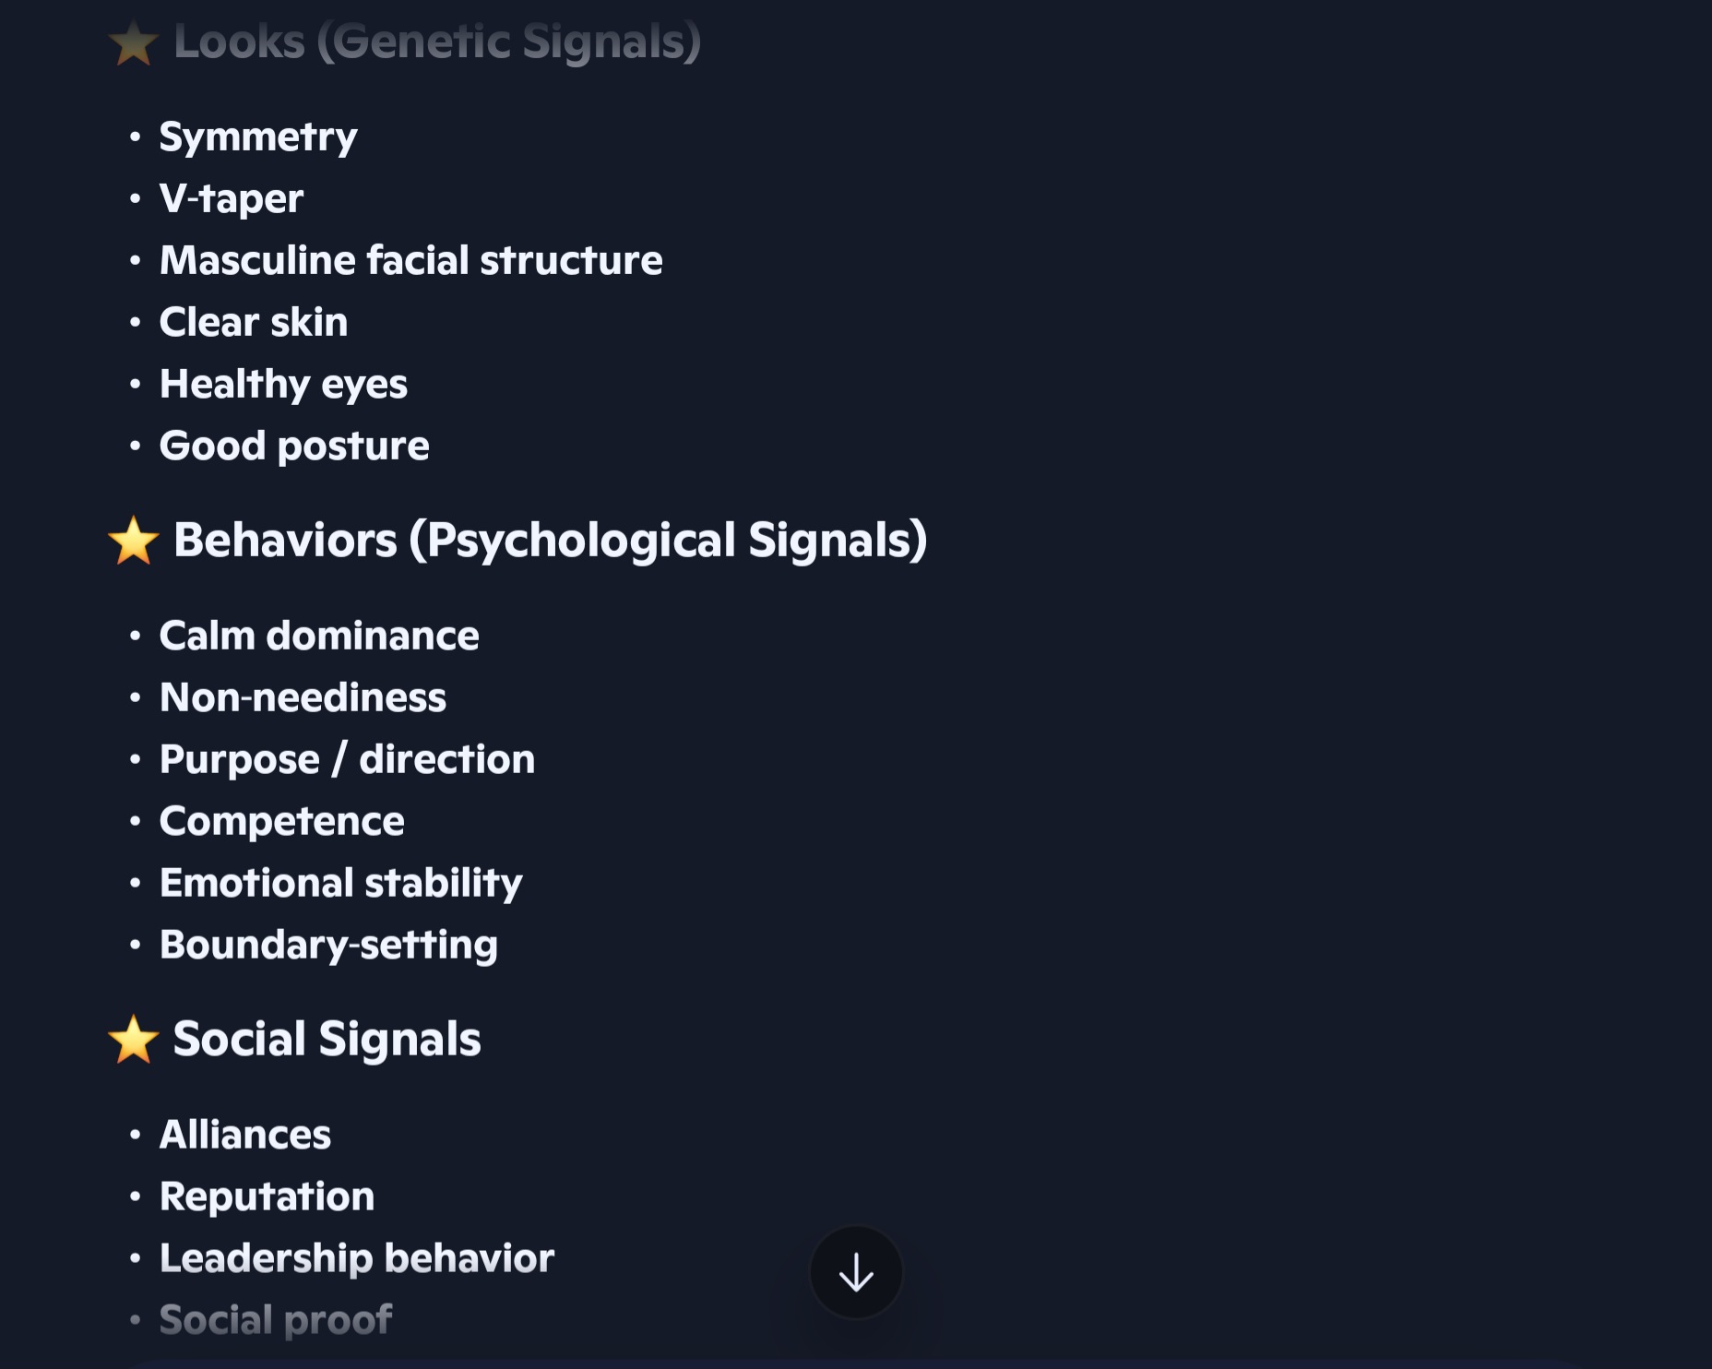Click the star icon beside Social Signals
1712x1369 pixels.
click(x=134, y=1040)
